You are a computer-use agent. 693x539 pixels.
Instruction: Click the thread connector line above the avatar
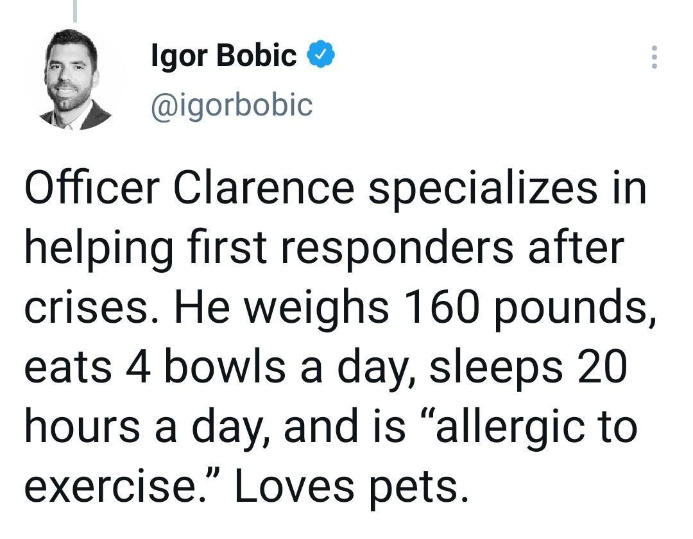(x=75, y=10)
